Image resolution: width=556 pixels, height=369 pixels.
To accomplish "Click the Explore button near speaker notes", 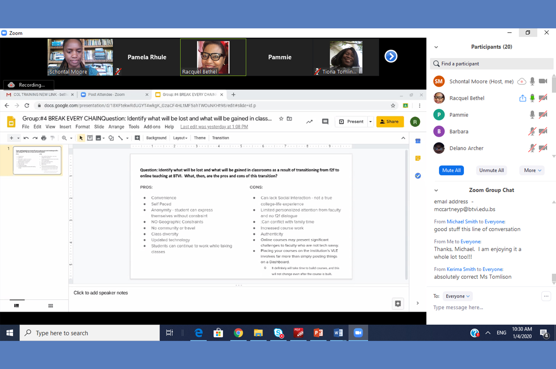I will point(398,304).
